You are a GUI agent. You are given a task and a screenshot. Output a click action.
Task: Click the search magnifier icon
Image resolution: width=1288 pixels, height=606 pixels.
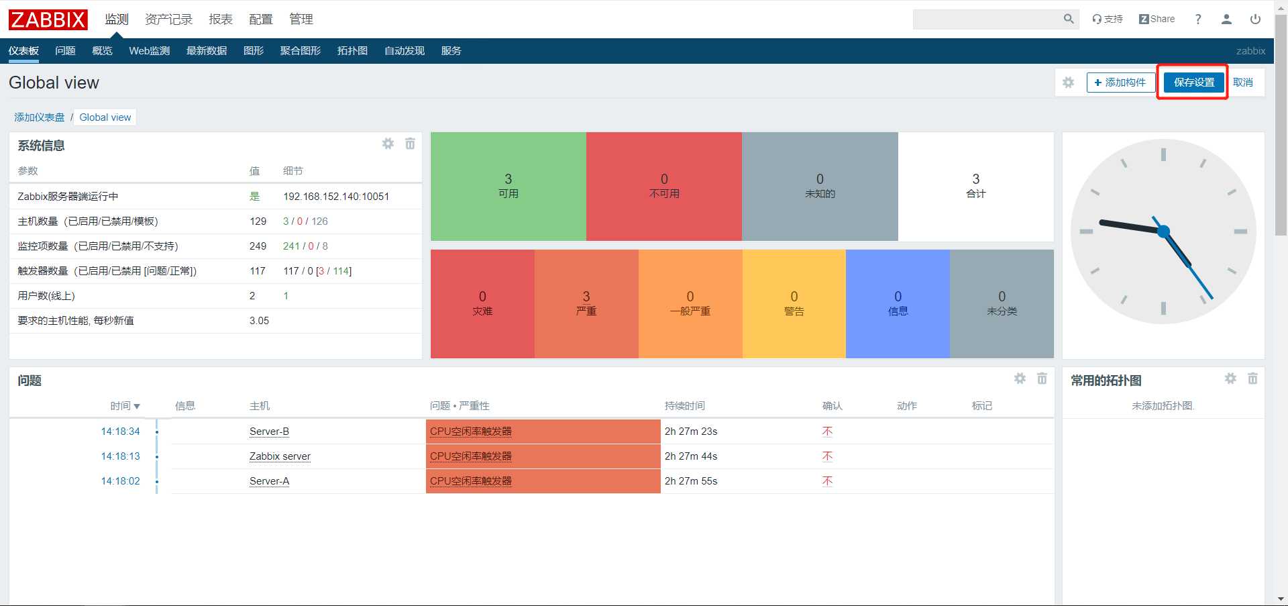click(x=1069, y=19)
